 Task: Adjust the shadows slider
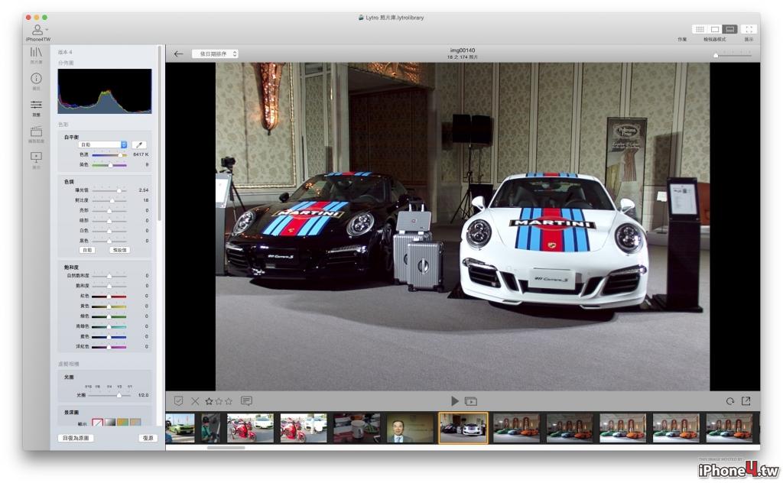click(109, 221)
